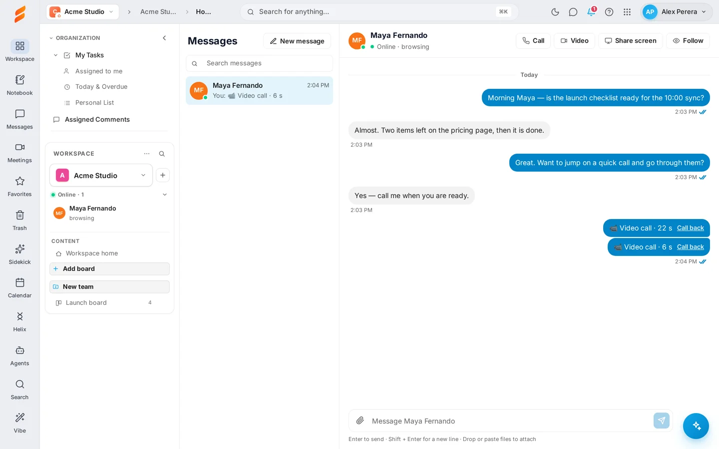Start a Video call with Maya
This screenshot has width=719, height=449.
[574, 41]
